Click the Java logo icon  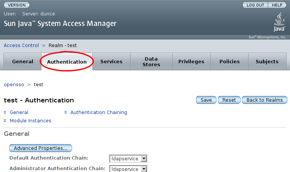click(x=279, y=21)
